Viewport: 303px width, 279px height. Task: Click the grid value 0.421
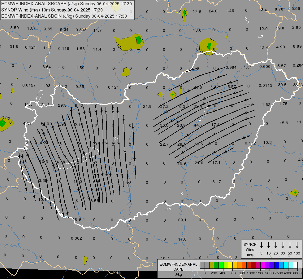(31, 47)
